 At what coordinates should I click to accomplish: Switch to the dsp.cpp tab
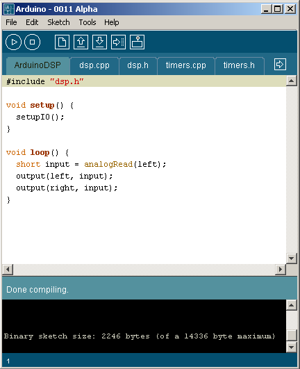pos(94,65)
